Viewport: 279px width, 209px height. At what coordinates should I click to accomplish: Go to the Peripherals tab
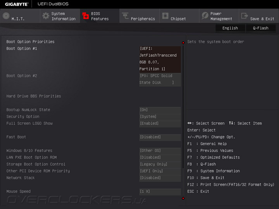[x=139, y=16]
